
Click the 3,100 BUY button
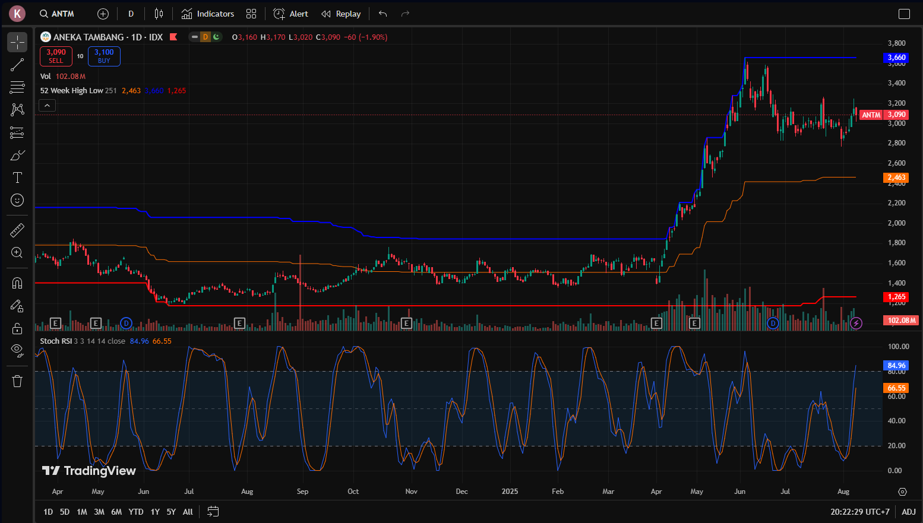click(104, 56)
